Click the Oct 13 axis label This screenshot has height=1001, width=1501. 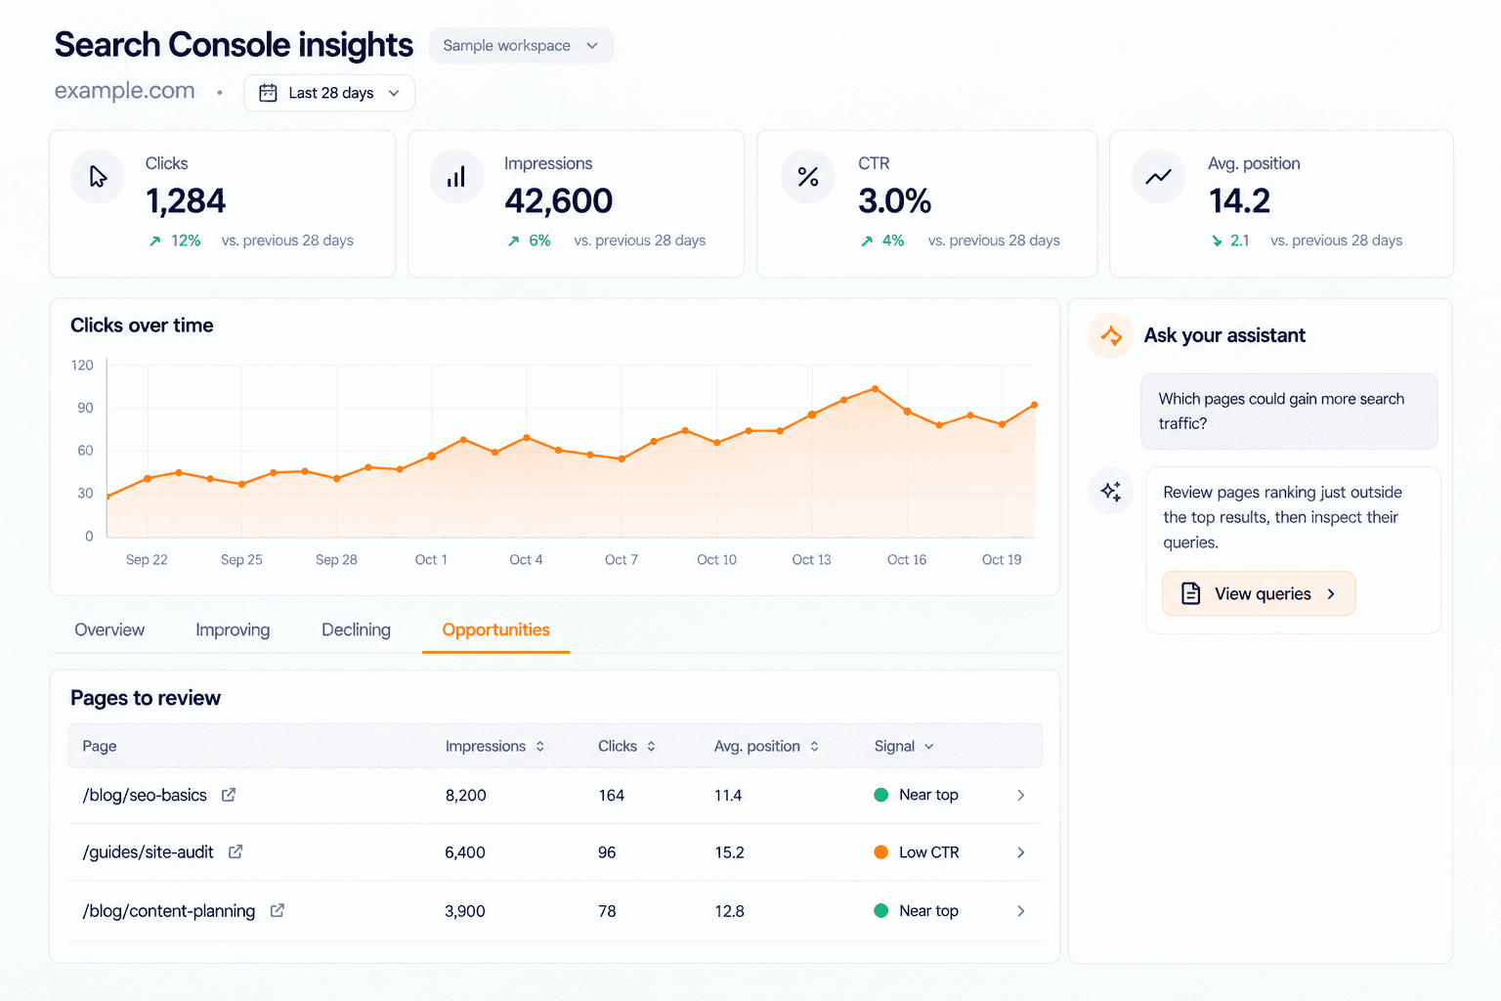coord(811,560)
